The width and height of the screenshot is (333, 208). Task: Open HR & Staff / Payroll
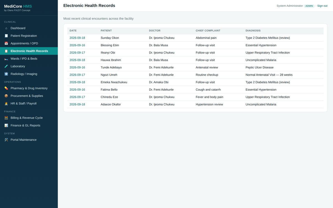[29, 103]
